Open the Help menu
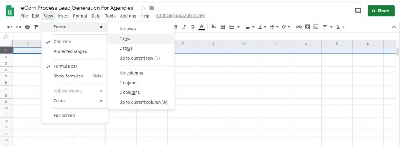The width and height of the screenshot is (400, 146). click(145, 16)
